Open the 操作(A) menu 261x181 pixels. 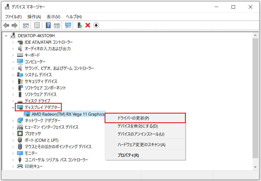point(34,17)
